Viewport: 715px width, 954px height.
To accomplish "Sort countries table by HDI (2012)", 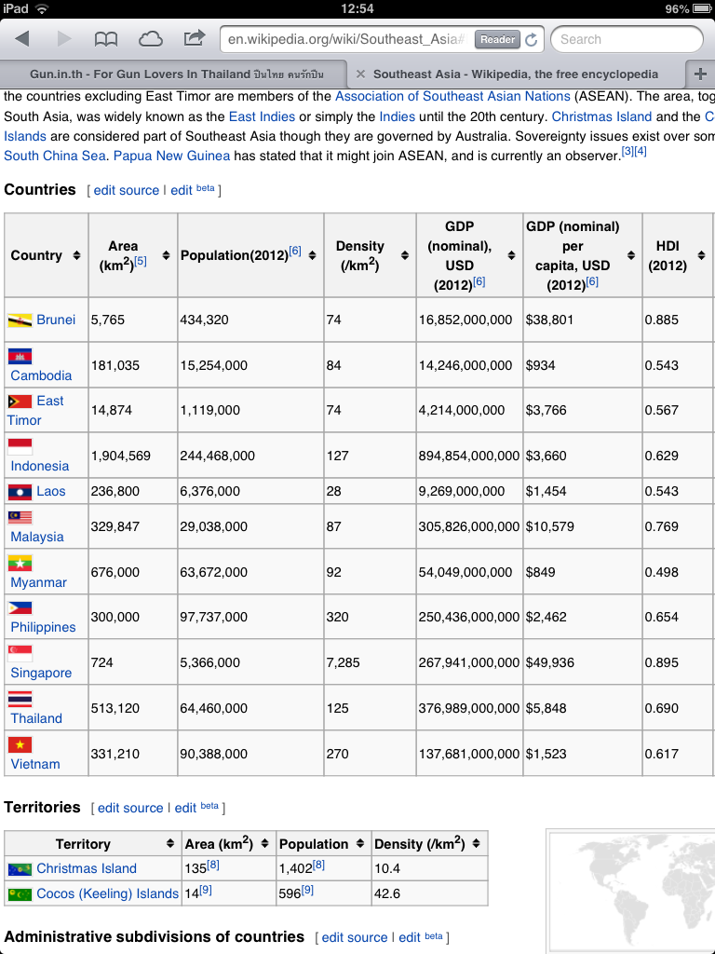I will [702, 255].
